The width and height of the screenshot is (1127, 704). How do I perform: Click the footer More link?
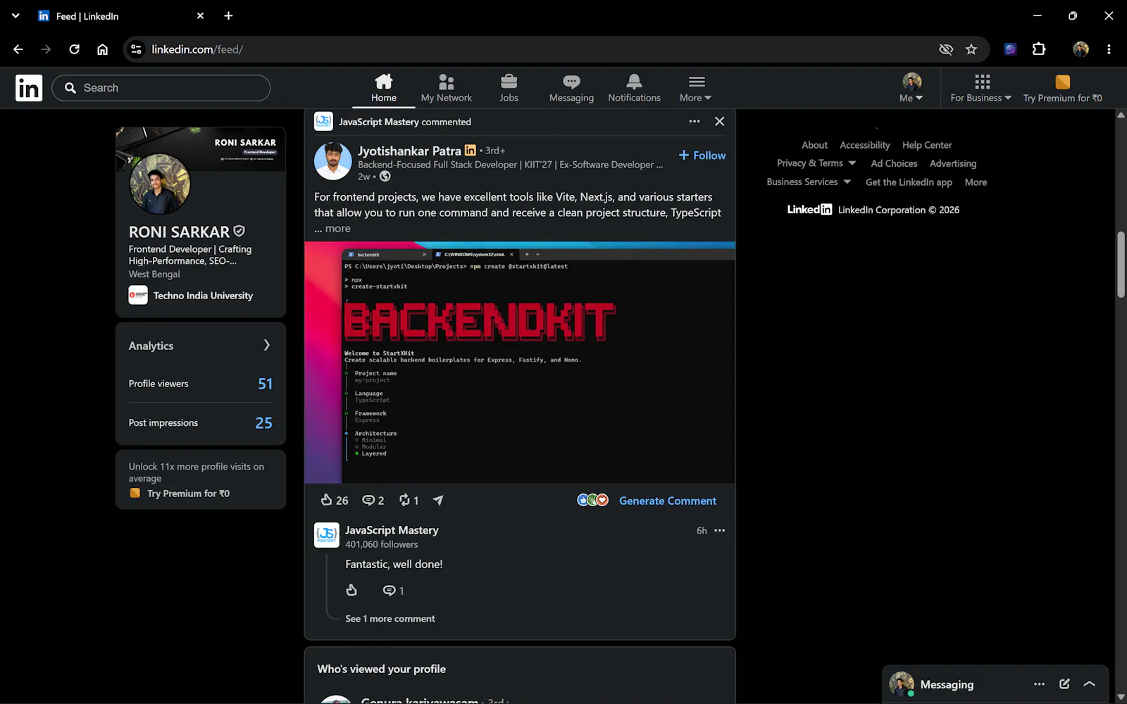point(976,182)
